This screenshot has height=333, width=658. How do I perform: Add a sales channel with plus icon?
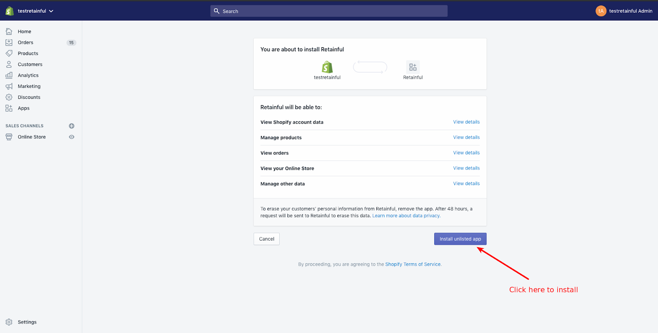72,126
